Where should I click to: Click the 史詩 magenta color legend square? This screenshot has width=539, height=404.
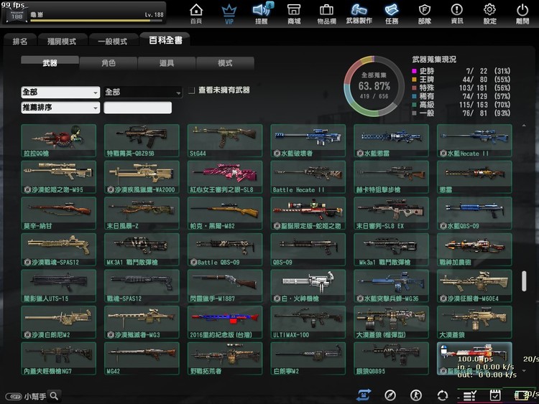click(414, 71)
